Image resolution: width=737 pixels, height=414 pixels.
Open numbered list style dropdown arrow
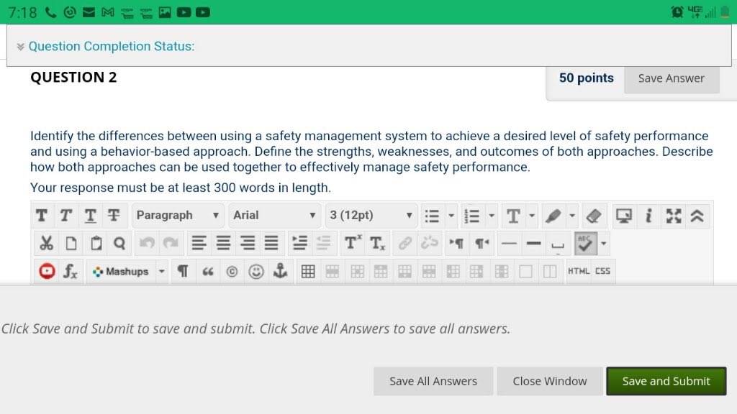[x=492, y=216]
